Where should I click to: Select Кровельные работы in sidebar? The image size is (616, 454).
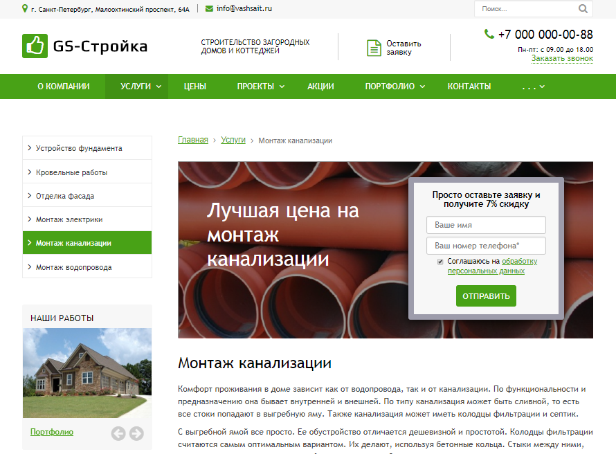tap(71, 172)
